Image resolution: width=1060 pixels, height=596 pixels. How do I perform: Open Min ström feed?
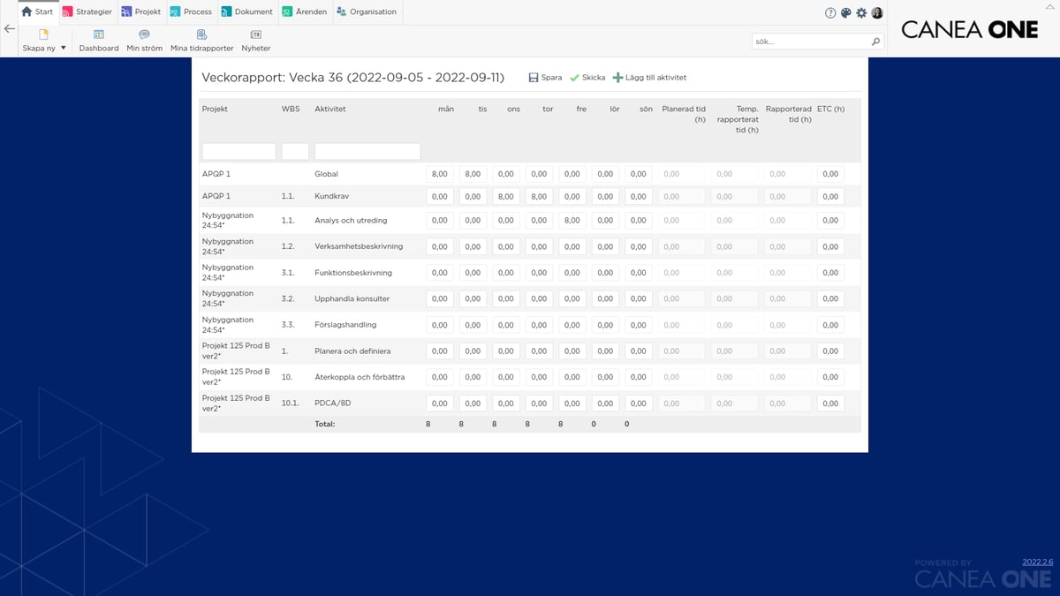coord(144,35)
